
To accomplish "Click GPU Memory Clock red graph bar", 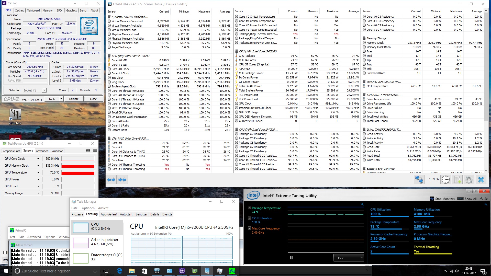I will tap(78, 166).
